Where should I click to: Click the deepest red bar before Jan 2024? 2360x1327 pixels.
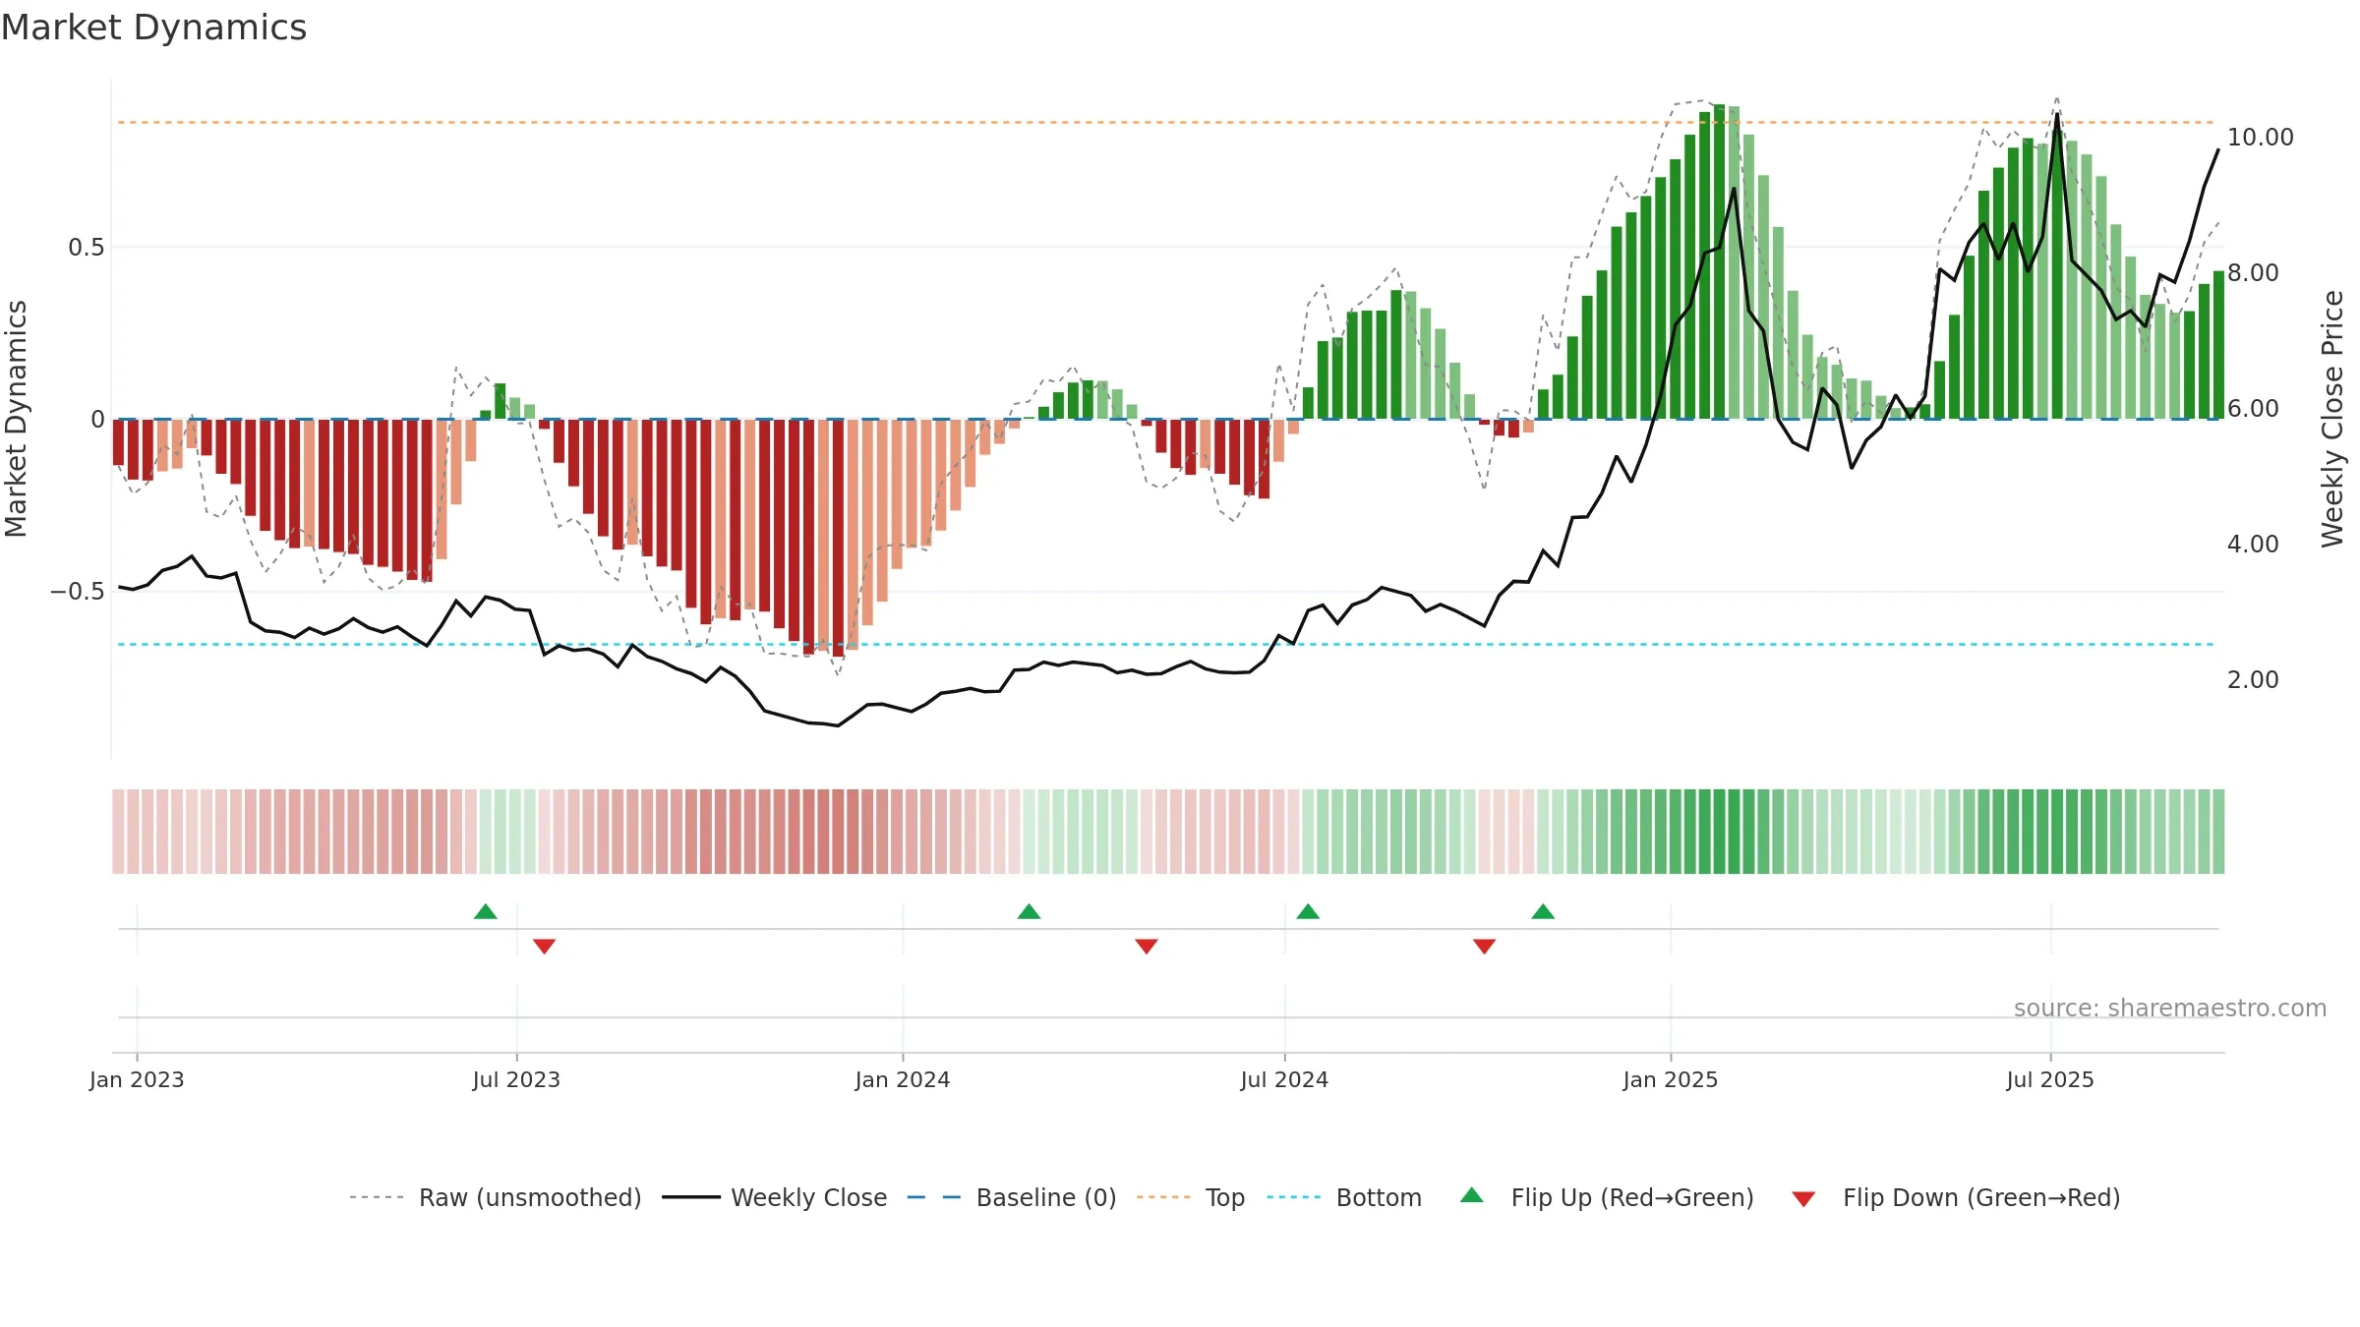point(838,538)
